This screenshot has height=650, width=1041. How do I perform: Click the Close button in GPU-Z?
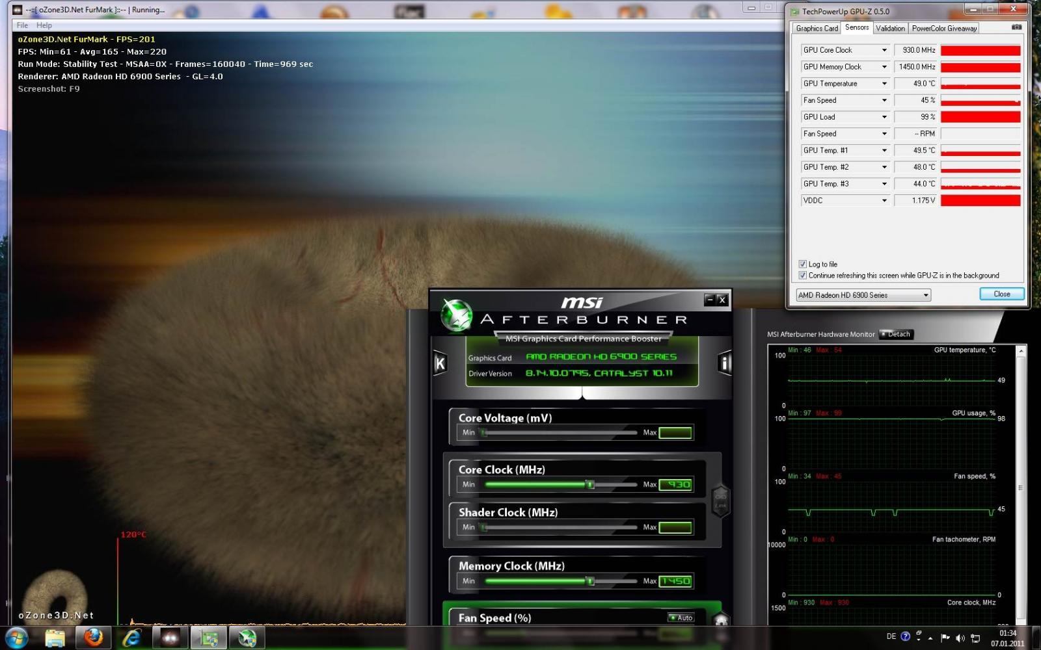point(1002,294)
